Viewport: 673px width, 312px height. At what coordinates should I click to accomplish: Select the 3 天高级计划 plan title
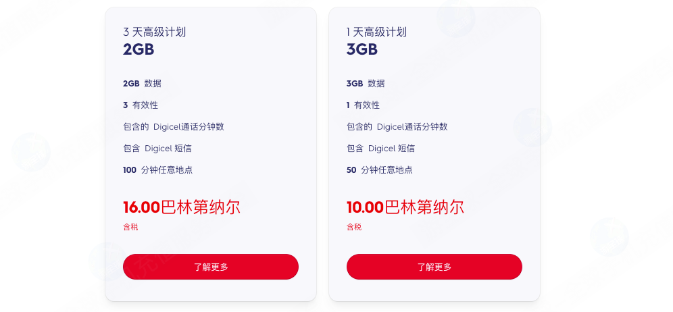(154, 32)
